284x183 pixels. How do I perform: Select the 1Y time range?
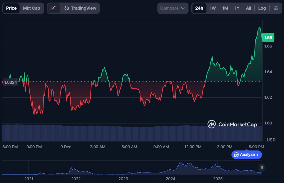coord(237,8)
